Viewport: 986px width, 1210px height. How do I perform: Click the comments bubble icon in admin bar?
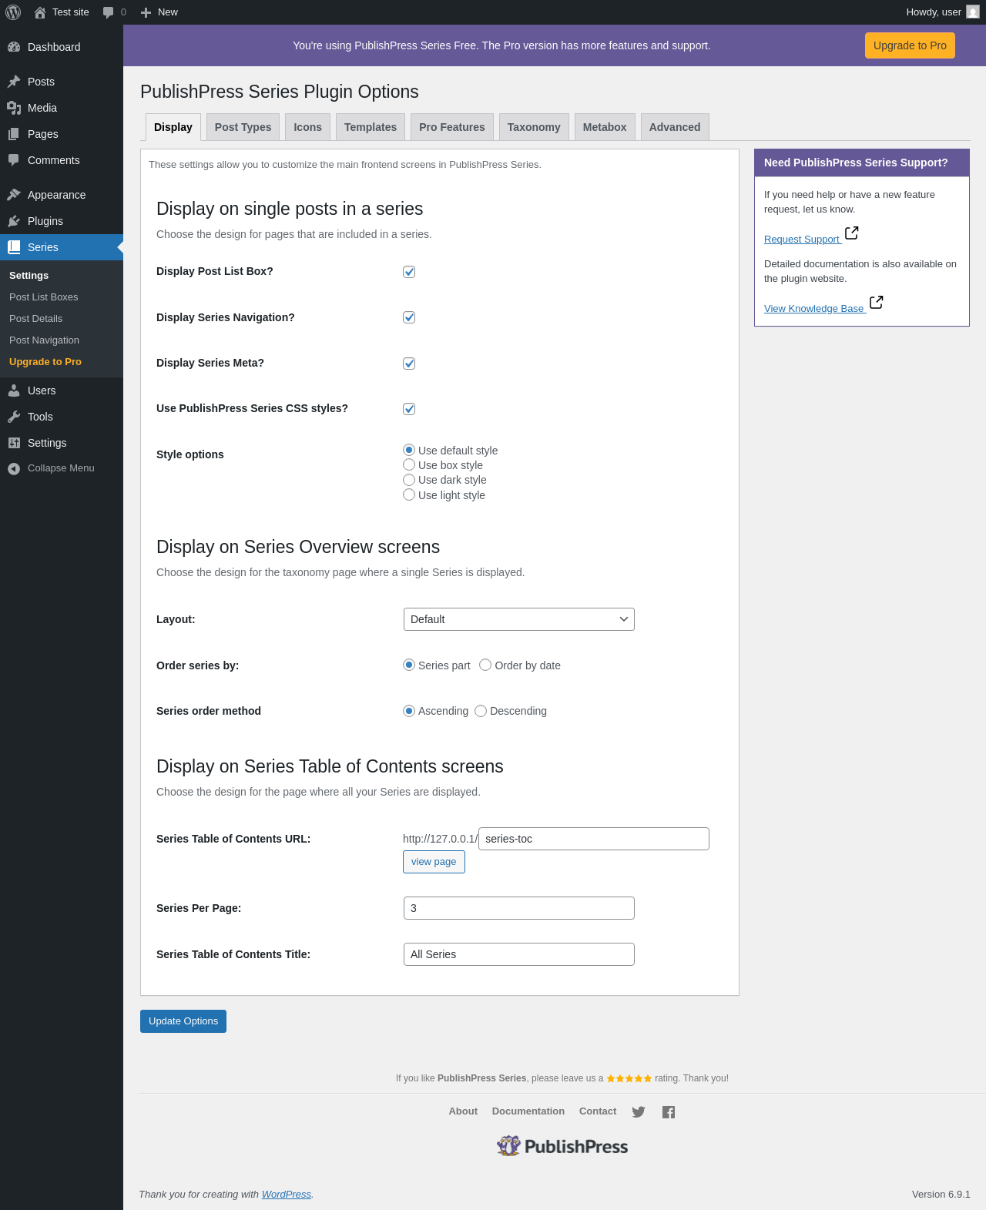(109, 12)
